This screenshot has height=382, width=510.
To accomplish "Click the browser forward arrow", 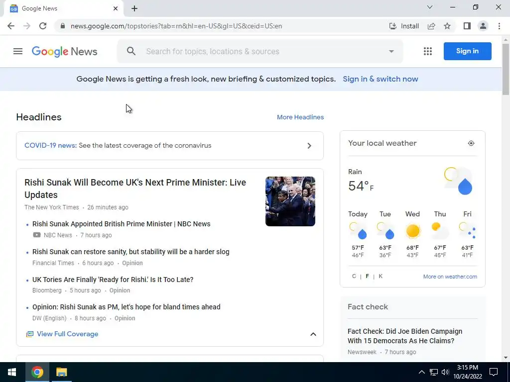I will [27, 26].
